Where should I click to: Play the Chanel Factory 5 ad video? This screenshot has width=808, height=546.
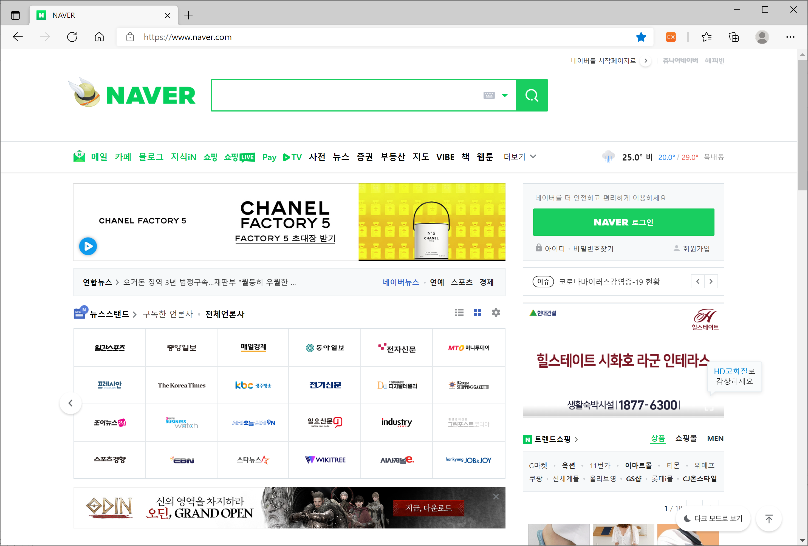[x=88, y=246]
